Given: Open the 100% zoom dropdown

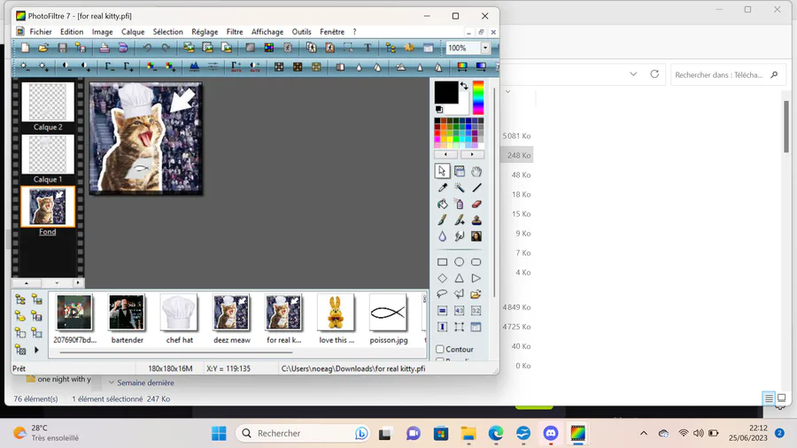Looking at the screenshot, I should point(485,48).
